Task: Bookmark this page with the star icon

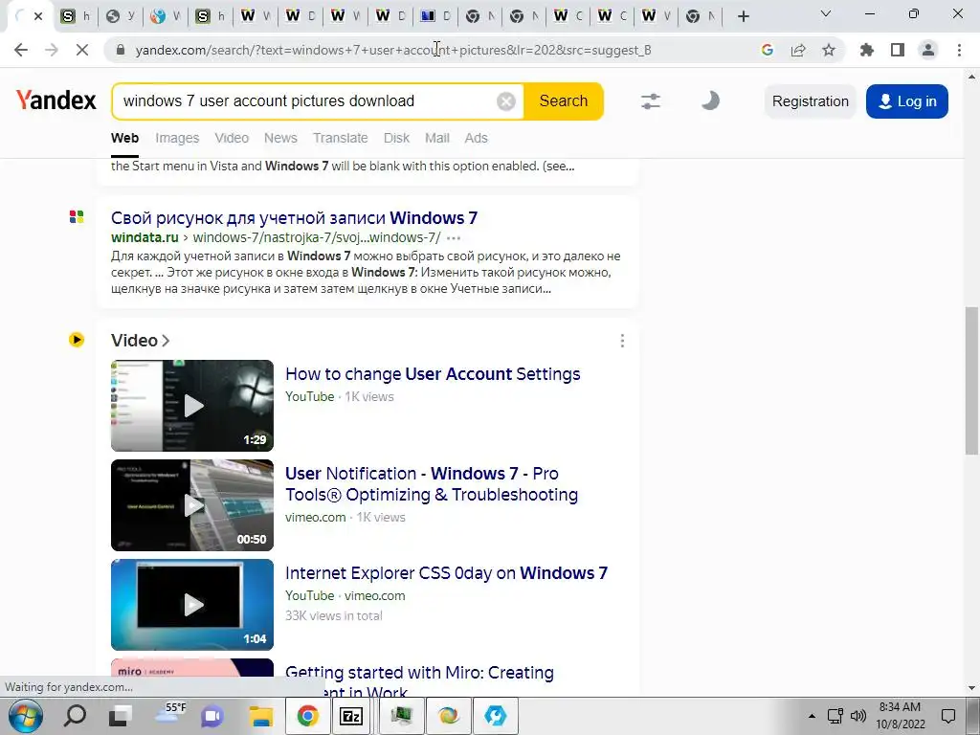Action: [829, 50]
